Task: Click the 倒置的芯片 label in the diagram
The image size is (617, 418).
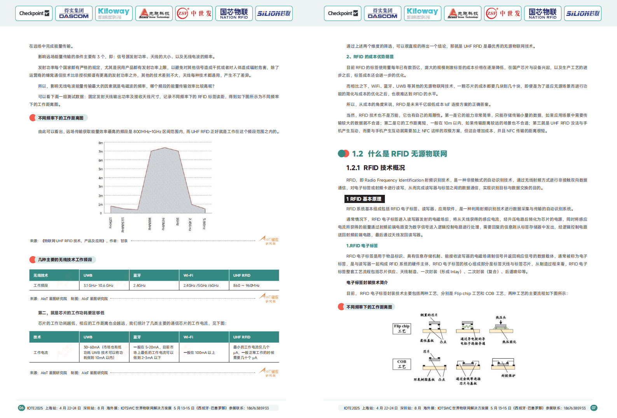Action: [429, 315]
